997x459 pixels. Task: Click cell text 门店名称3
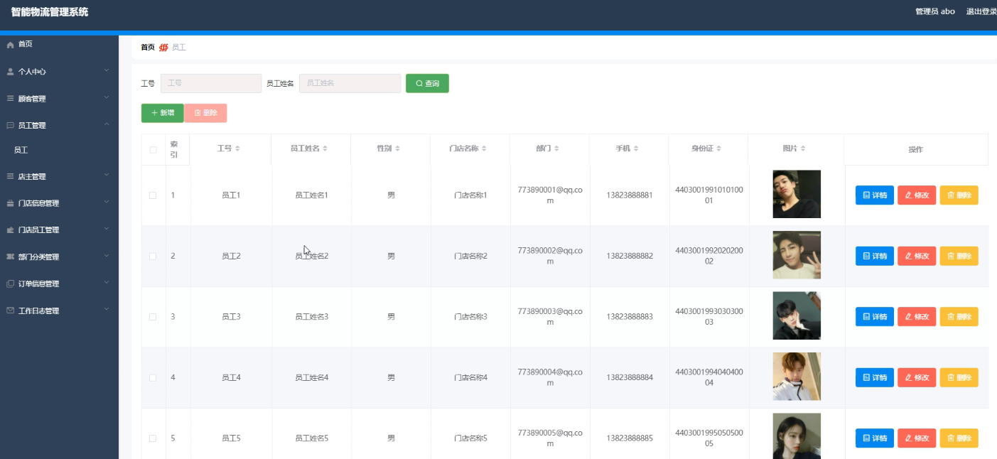tap(470, 317)
